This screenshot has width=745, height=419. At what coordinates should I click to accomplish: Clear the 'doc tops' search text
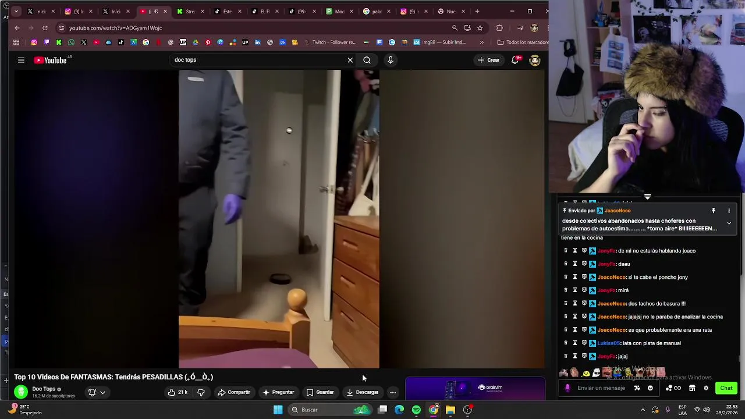click(350, 60)
